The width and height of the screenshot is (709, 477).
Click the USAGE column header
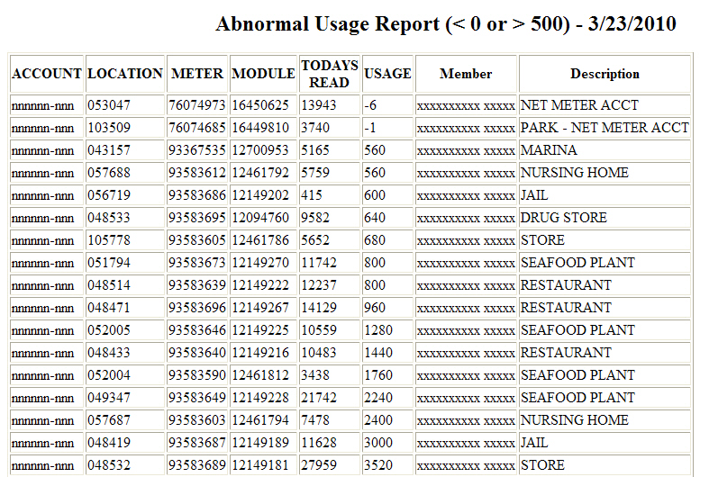pos(387,74)
